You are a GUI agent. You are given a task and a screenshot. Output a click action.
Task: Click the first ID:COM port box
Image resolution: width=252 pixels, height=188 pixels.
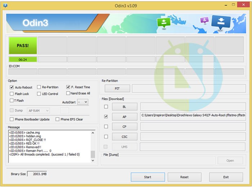coord(23,72)
